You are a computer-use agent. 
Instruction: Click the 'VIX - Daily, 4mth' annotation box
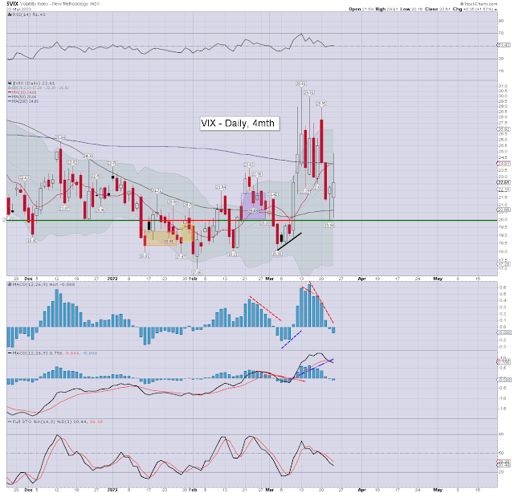pyautogui.click(x=239, y=124)
